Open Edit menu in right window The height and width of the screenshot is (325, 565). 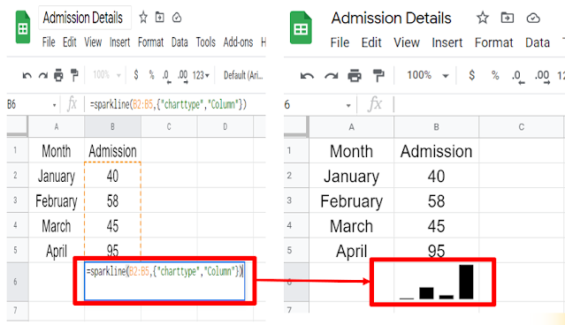[x=371, y=42]
